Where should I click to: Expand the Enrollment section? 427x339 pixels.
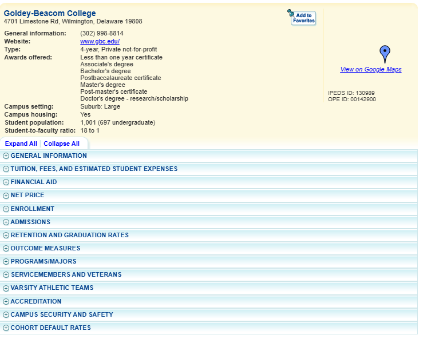[208, 209]
